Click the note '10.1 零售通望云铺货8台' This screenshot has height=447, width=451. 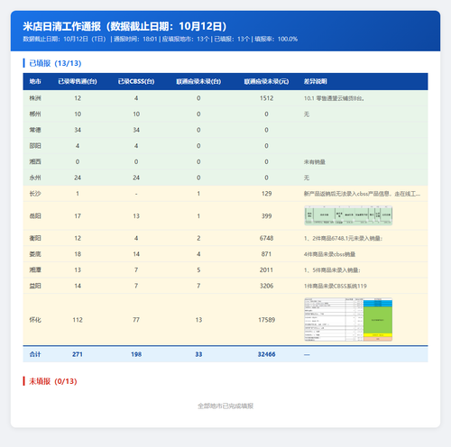(x=334, y=98)
